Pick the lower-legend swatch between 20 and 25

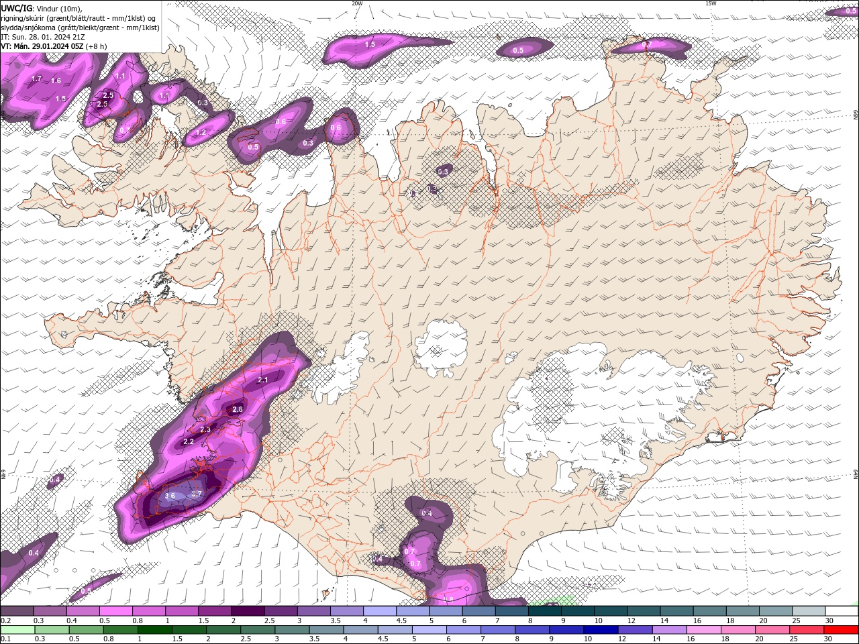pos(772,630)
